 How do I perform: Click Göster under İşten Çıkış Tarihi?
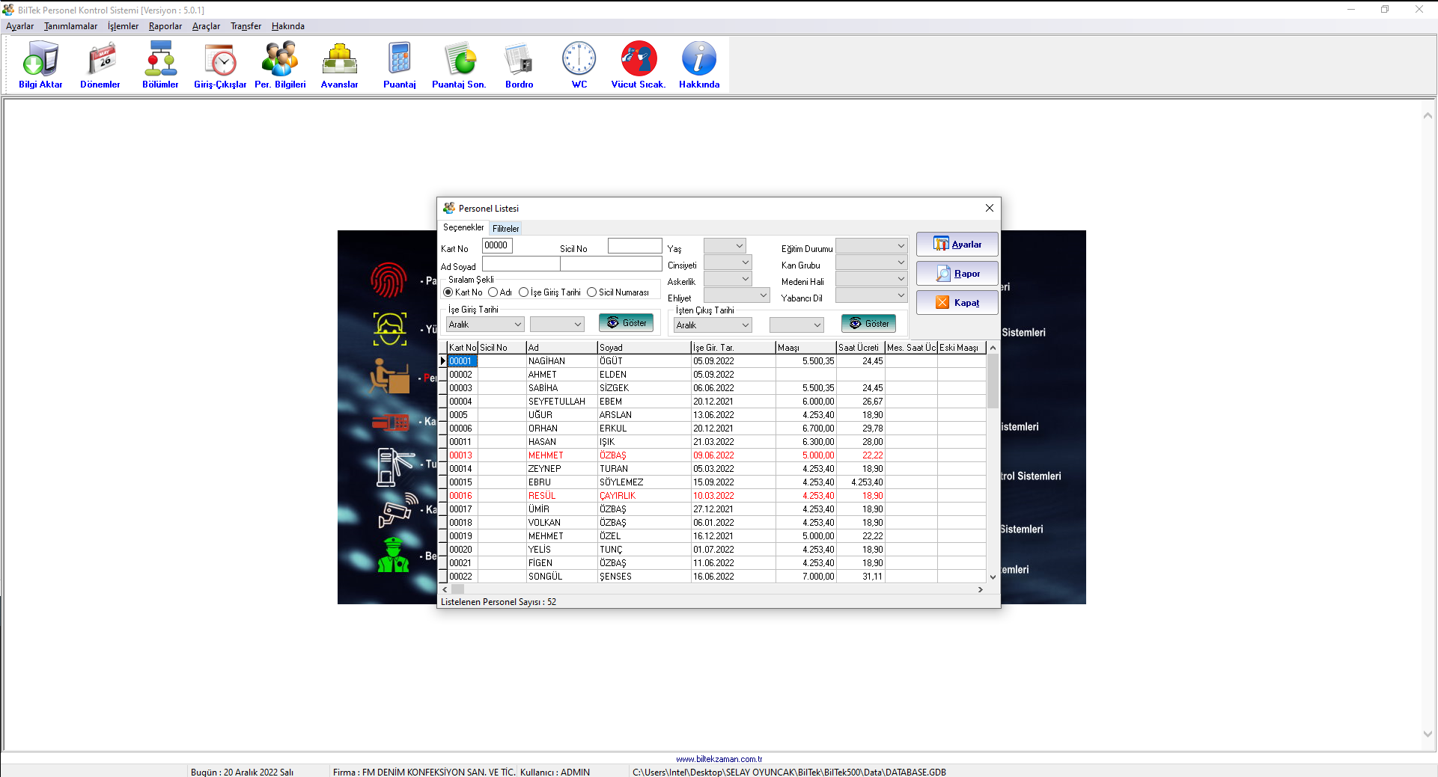868,323
